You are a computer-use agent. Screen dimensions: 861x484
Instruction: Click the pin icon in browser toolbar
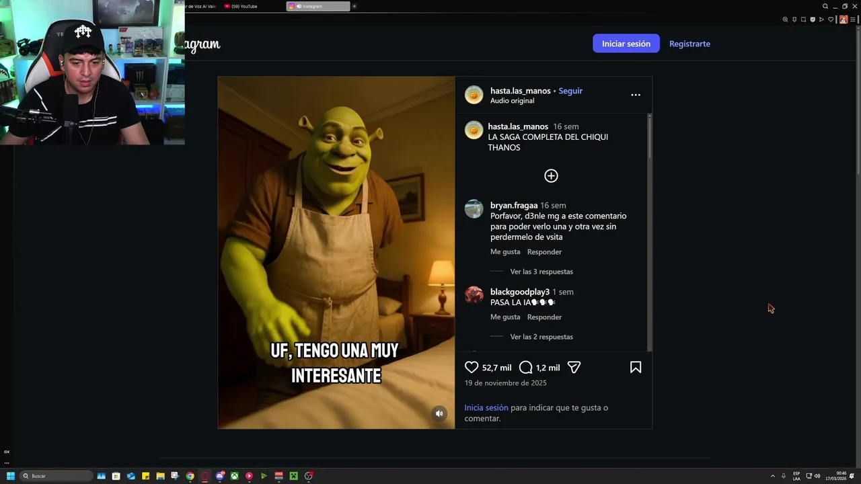point(794,19)
